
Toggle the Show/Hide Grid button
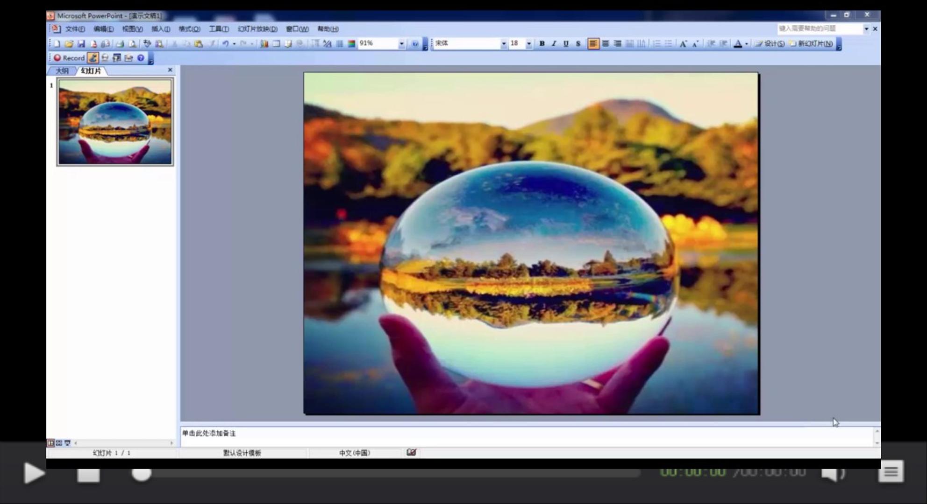[x=340, y=43]
